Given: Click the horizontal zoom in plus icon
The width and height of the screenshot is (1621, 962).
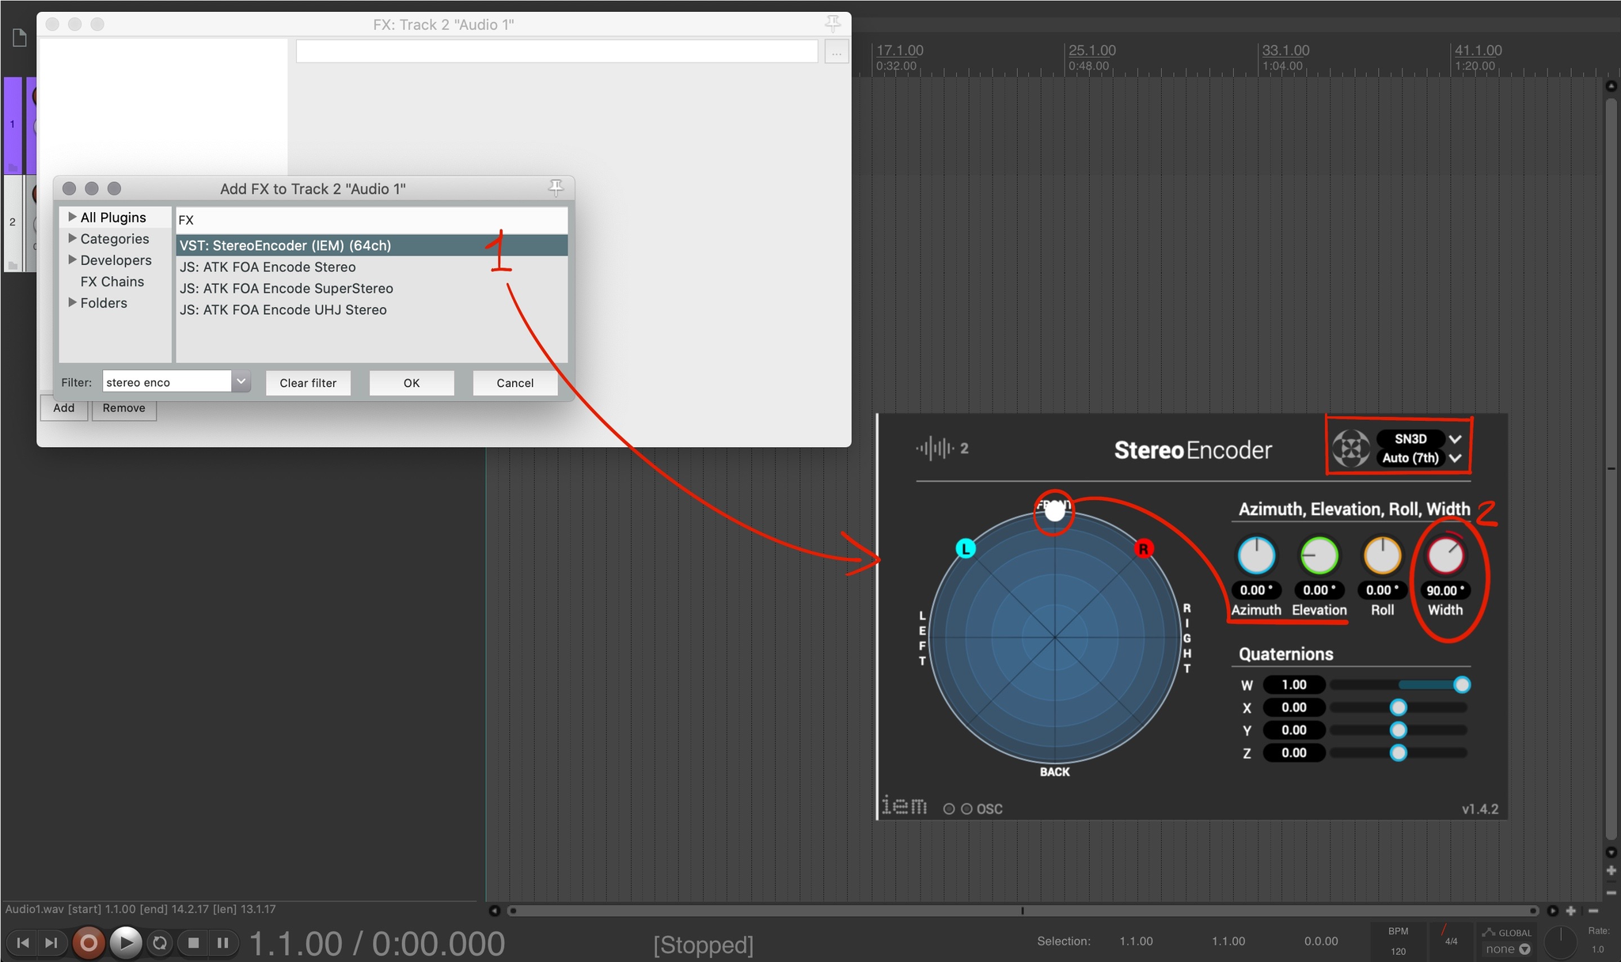Looking at the screenshot, I should [1571, 911].
